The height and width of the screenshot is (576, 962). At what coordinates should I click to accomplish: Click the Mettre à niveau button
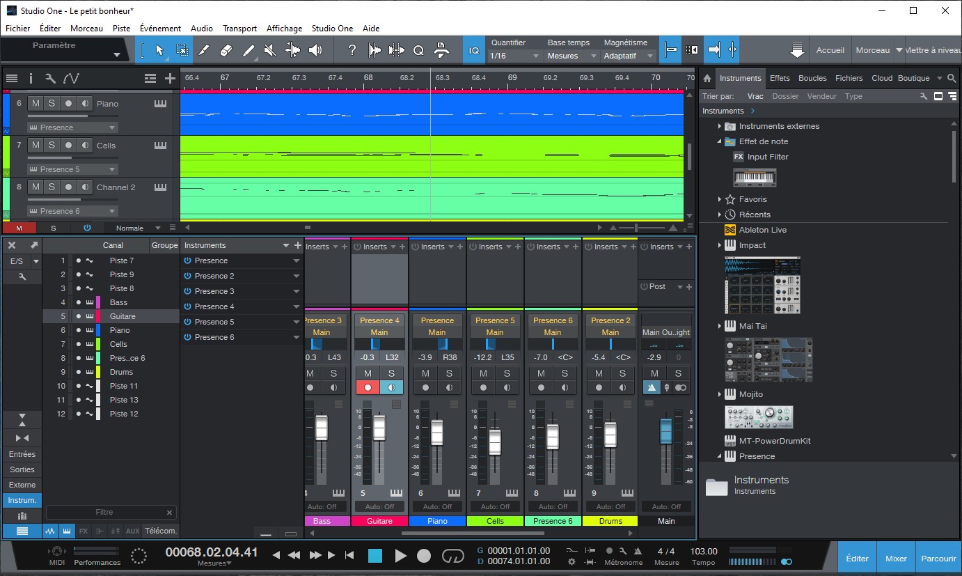[933, 50]
